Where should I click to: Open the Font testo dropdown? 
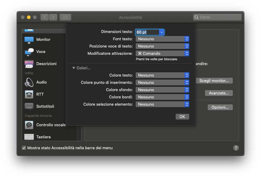(162, 39)
